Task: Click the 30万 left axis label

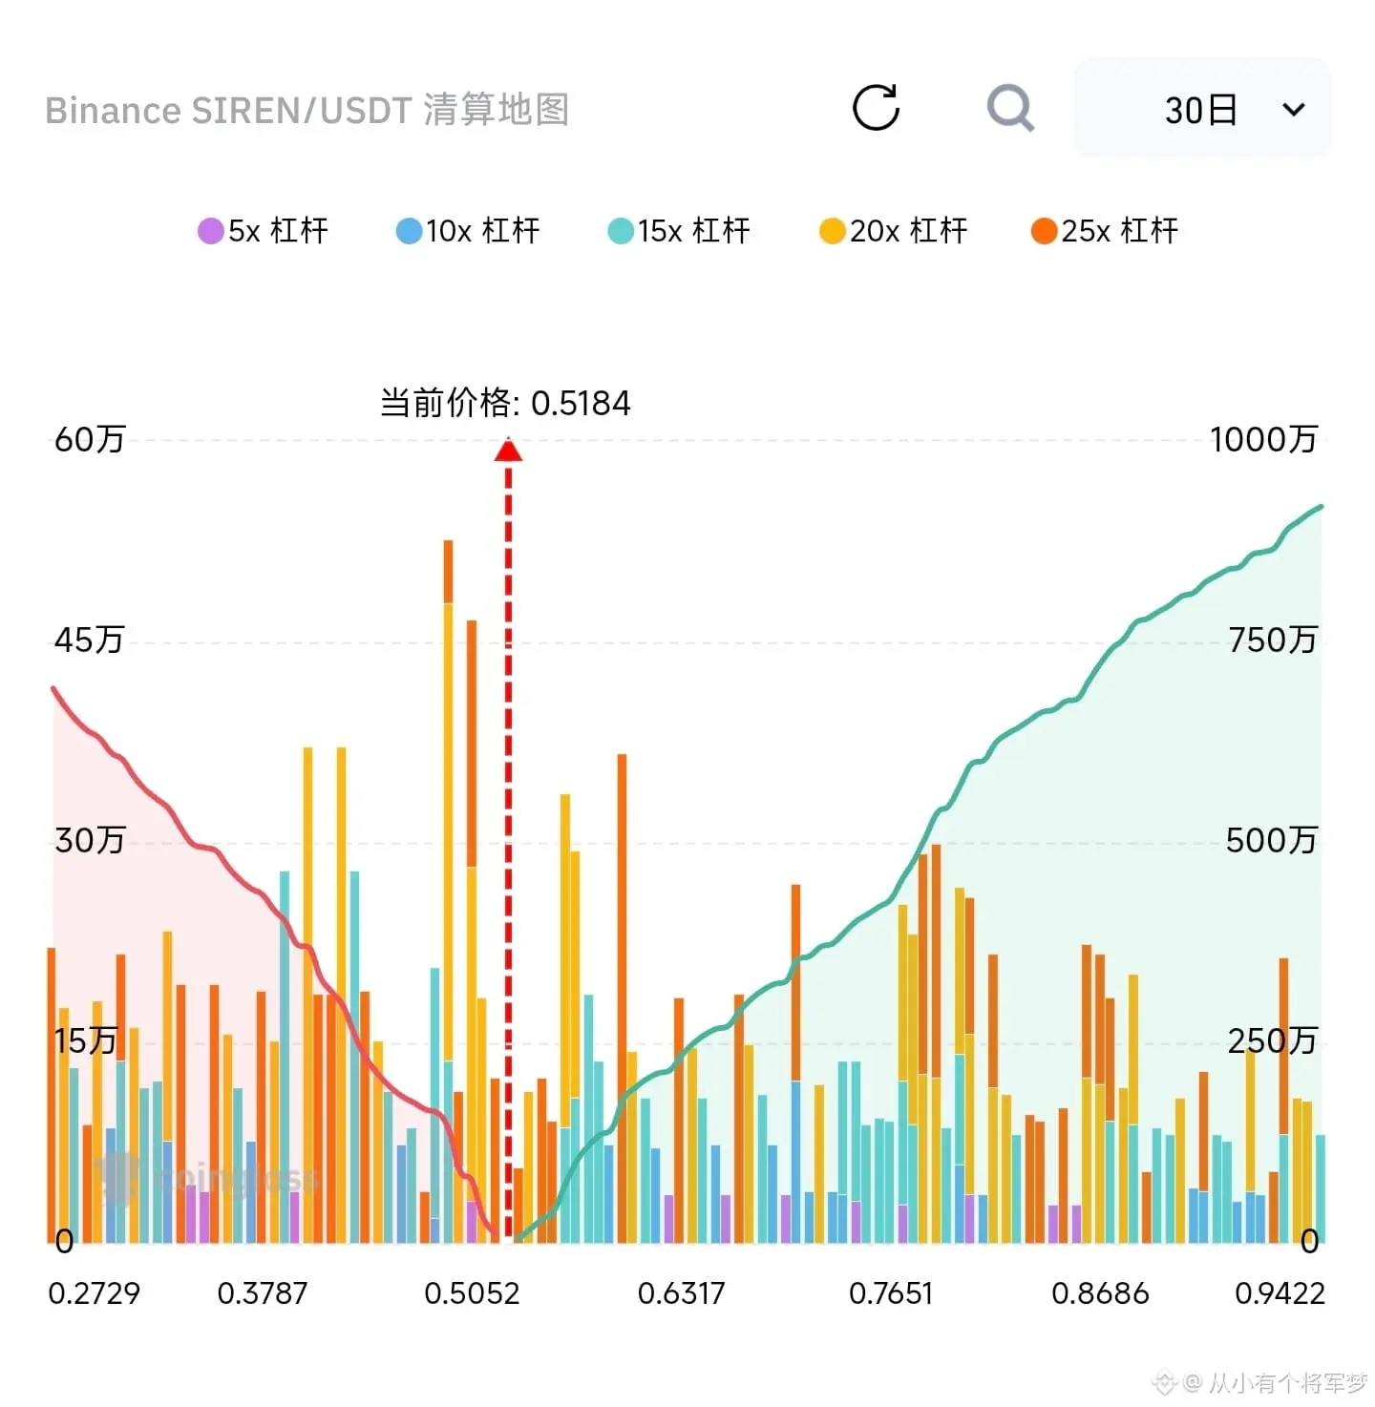Action: click(x=90, y=840)
